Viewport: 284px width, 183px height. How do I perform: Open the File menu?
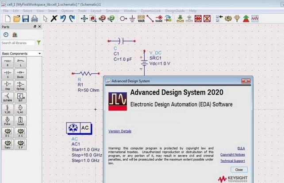coord(6,11)
